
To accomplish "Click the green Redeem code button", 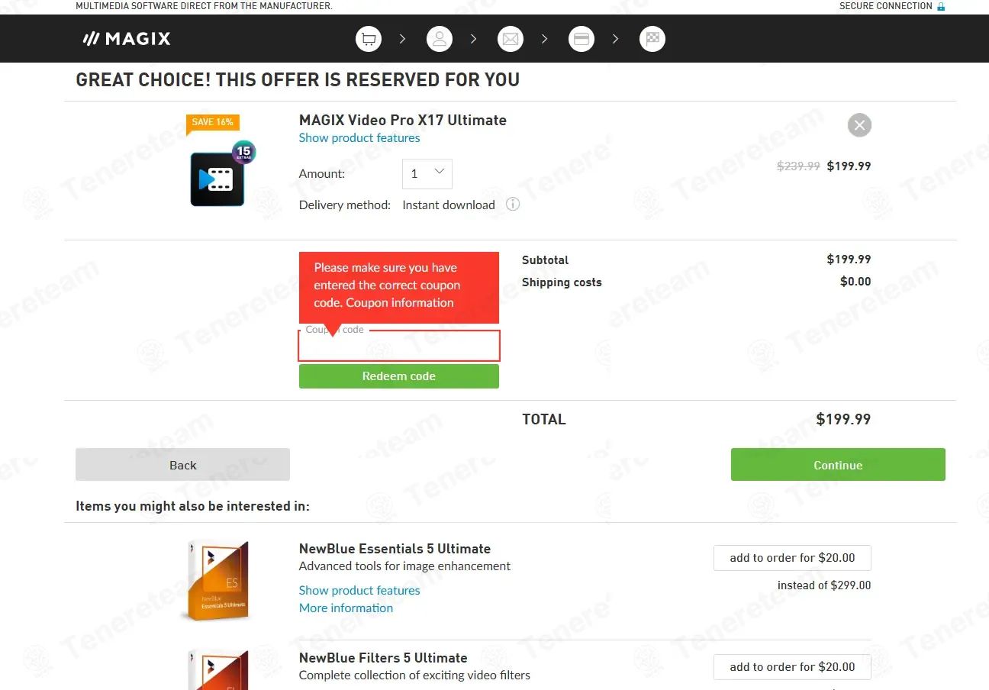I will [x=399, y=376].
